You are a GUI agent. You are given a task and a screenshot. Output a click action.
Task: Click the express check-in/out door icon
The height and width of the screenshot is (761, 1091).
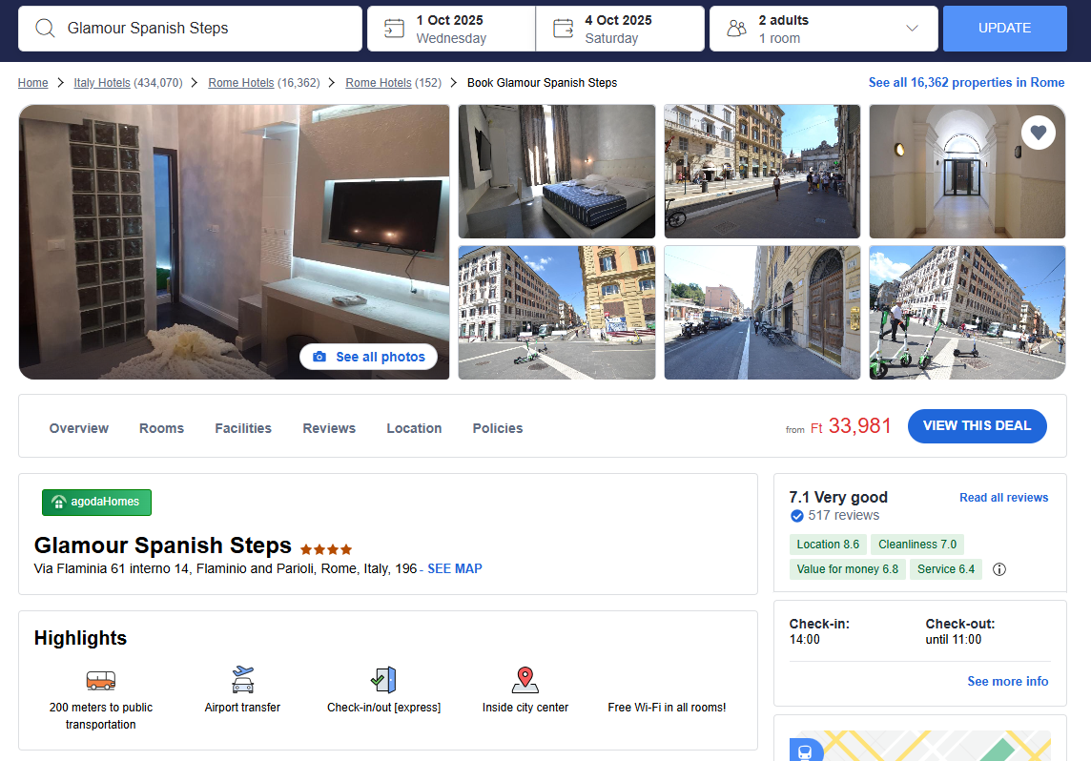tap(383, 680)
